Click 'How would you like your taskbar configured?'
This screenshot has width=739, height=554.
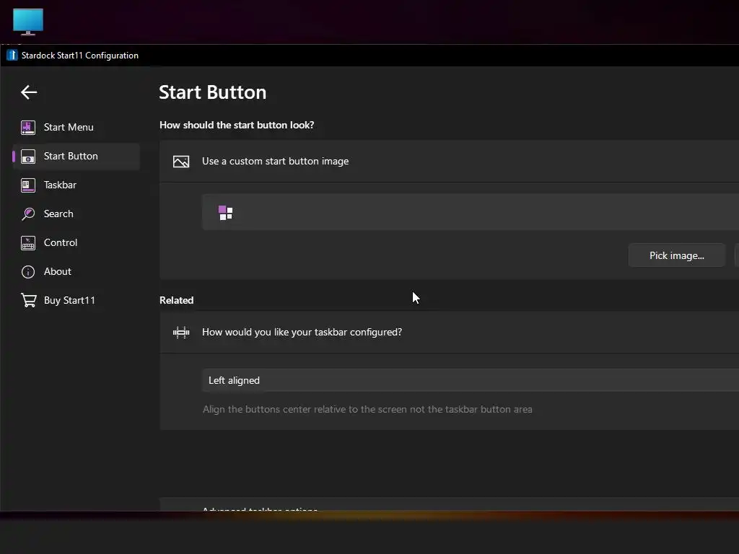coord(302,332)
